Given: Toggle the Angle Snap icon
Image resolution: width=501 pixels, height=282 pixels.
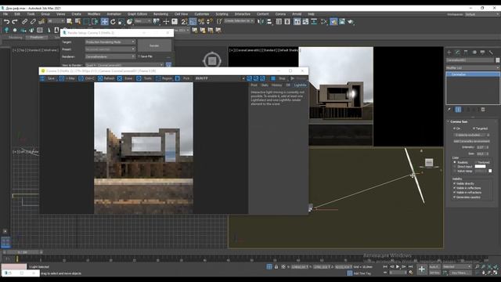Looking at the screenshot, I should pos(193,21).
